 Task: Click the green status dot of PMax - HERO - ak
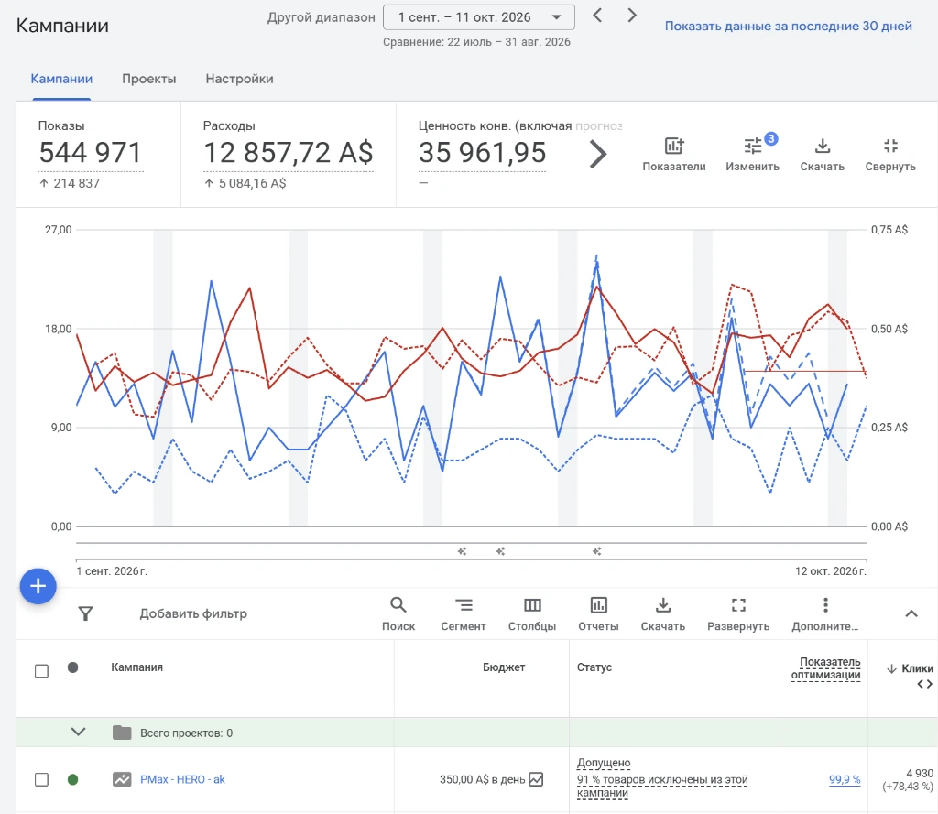73,779
